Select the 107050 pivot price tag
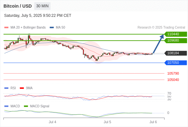Screen dimensions: 188x127 click(176, 63)
